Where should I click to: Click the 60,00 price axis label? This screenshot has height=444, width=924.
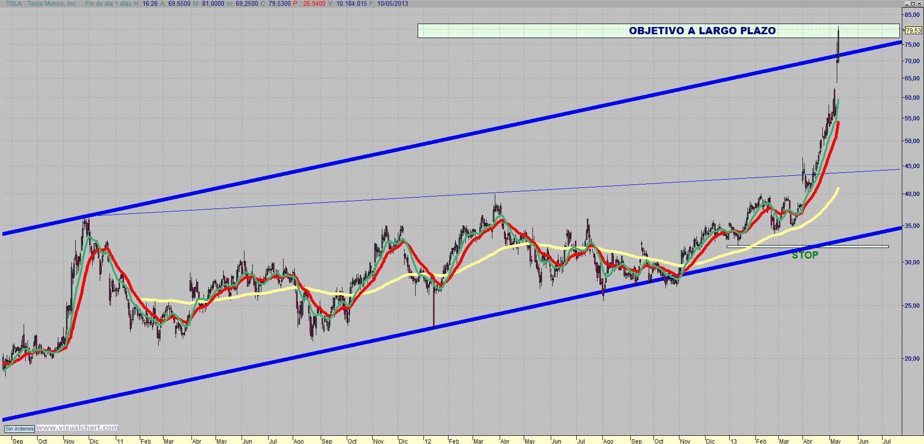pos(912,98)
